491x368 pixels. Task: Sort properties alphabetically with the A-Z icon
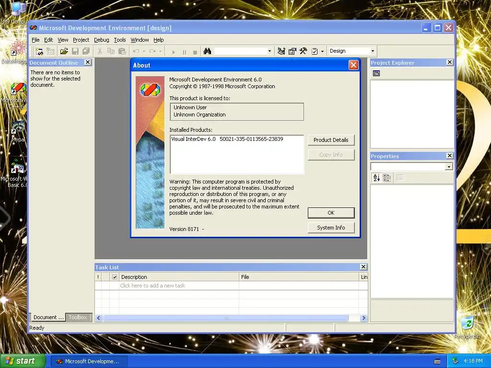(376, 178)
